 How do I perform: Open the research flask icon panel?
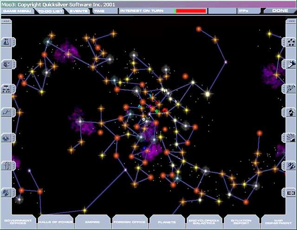click(6, 42)
